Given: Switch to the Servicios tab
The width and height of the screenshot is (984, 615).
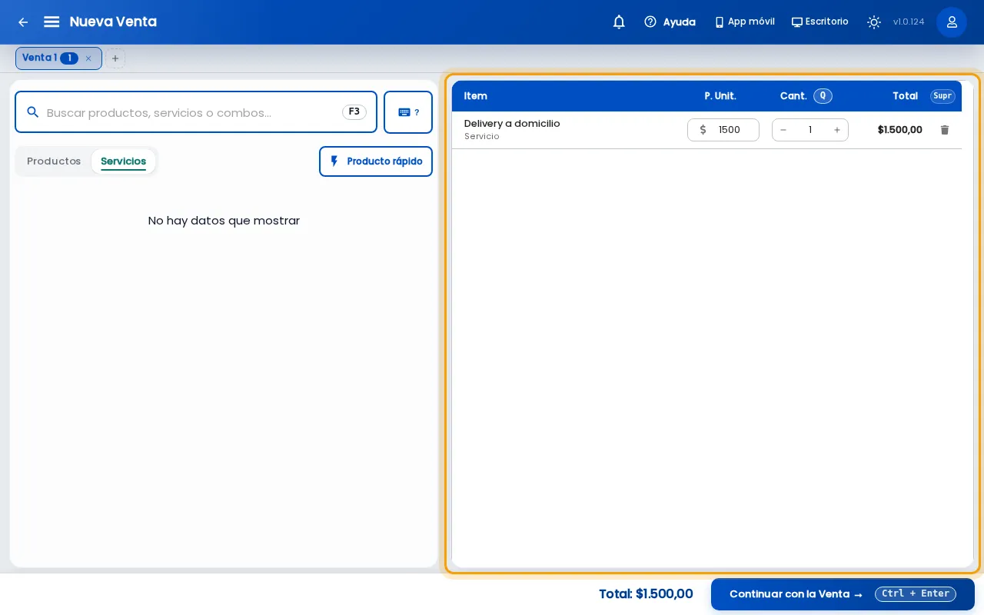Looking at the screenshot, I should coord(123,161).
